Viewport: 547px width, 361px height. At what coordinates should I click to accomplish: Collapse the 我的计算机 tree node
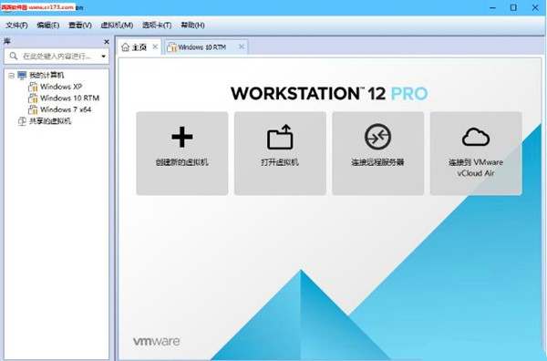pyautogui.click(x=11, y=76)
